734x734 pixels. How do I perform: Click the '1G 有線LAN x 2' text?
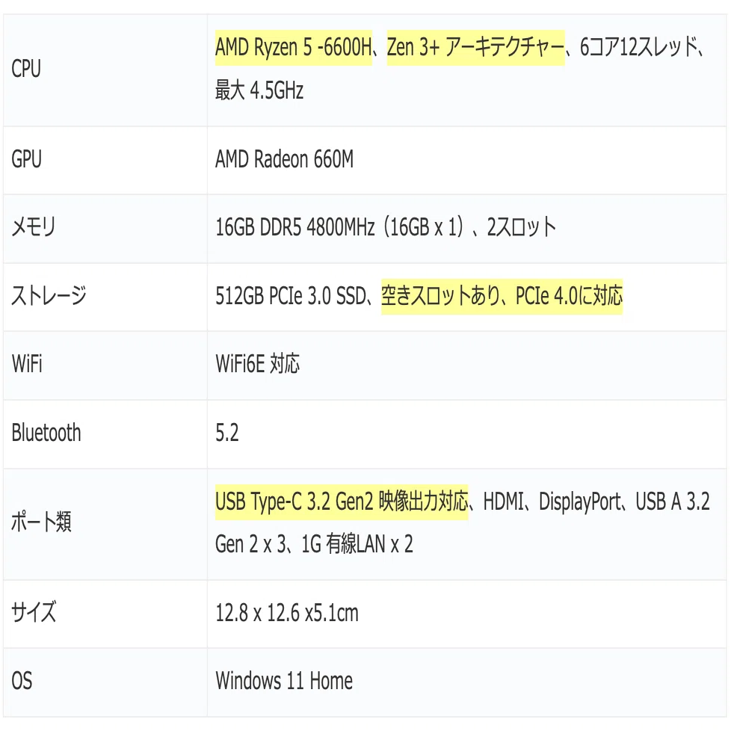[357, 544]
